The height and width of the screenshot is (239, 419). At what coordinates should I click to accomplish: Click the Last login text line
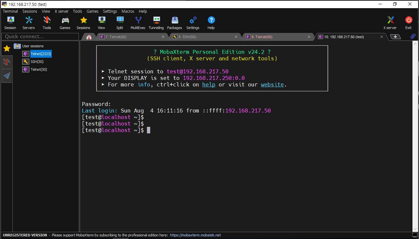pos(176,111)
